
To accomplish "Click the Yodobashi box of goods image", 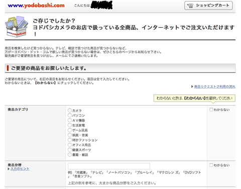I will 17,27.
